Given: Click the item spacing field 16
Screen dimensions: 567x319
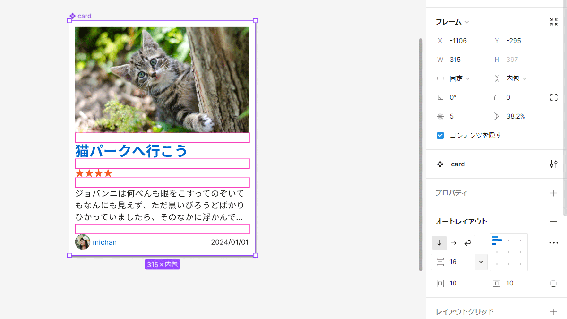Looking at the screenshot, I should coord(454,262).
